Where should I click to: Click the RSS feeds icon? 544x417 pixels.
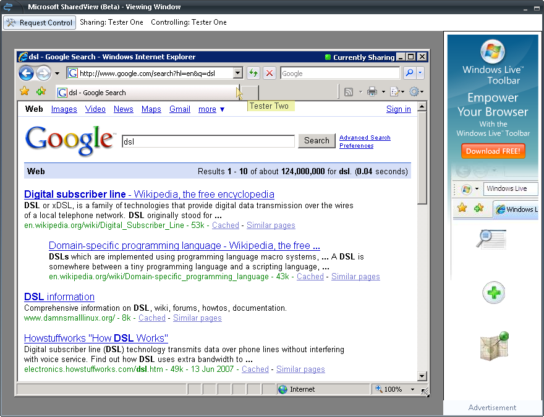pos(348,92)
